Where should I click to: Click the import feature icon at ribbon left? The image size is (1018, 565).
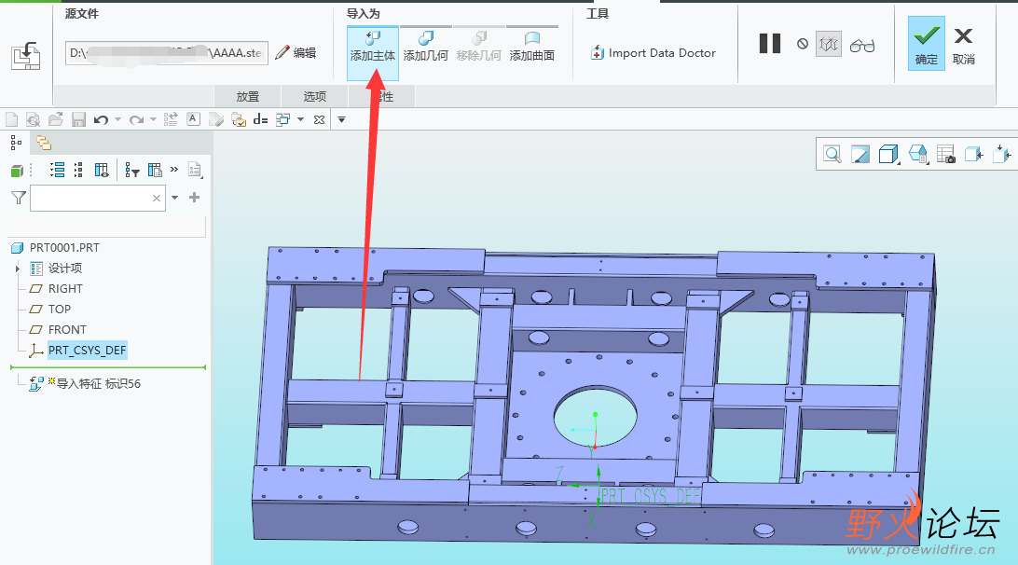[x=26, y=56]
